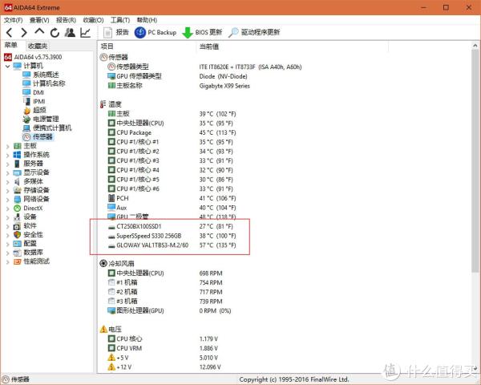481x385 pixels.
Task: Select 计算机名称 in tree
Action: pyautogui.click(x=44, y=83)
